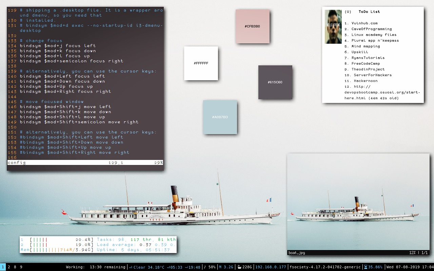Click the 192.168.0.177 IP address

[271, 267]
